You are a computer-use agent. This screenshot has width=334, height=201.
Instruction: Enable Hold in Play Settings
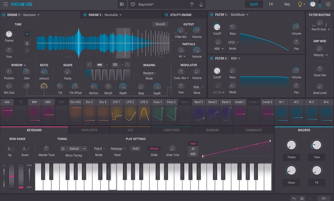[x=135, y=148]
